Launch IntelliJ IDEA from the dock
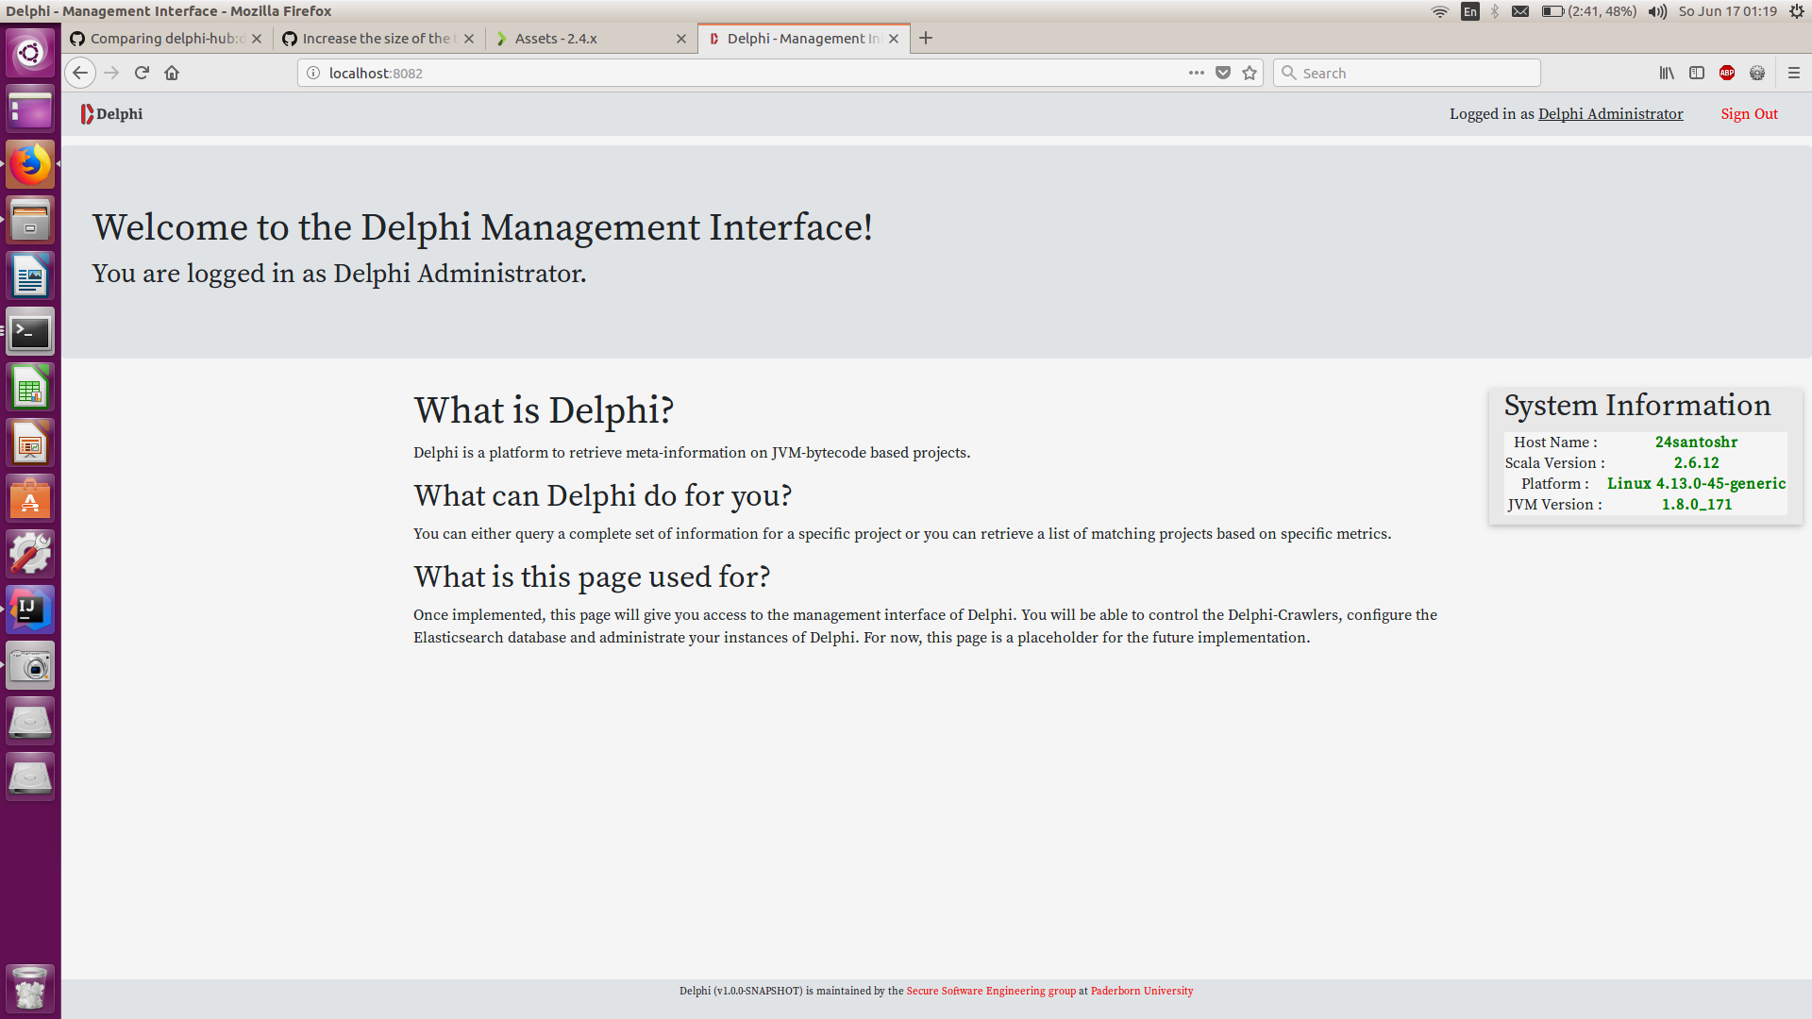This screenshot has height=1019, width=1812. [30, 610]
